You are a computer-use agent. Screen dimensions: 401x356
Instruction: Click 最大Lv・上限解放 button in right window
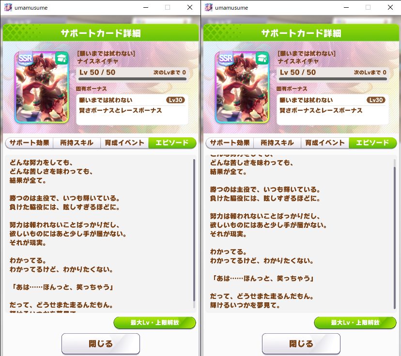pyautogui.click(x=355, y=323)
